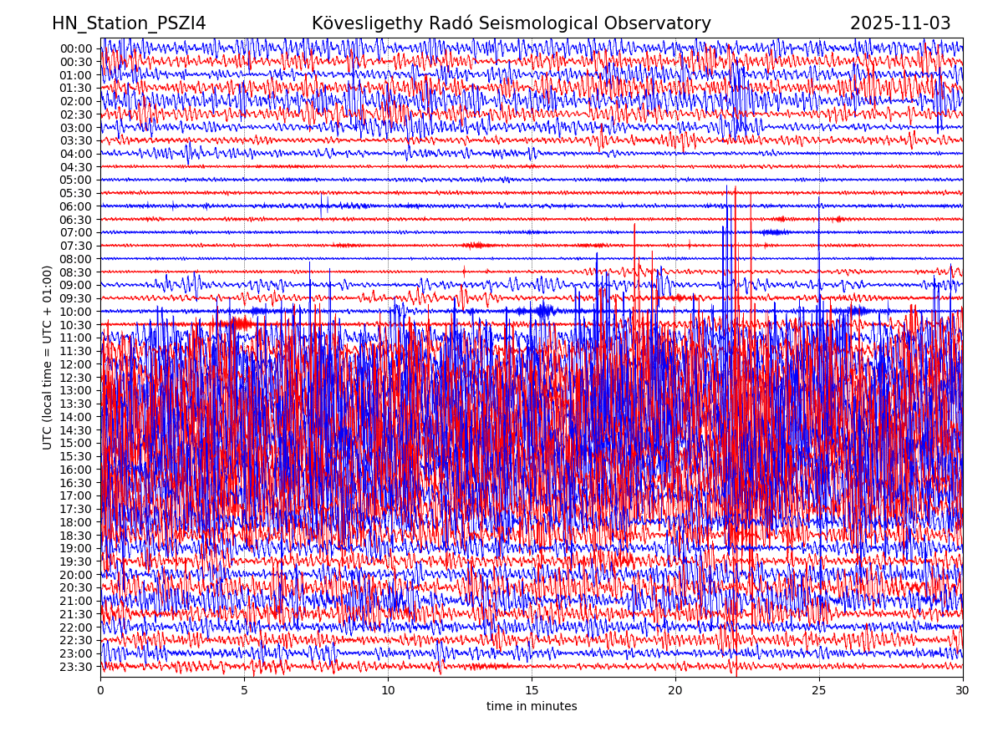Click the 0 tick on the minutes axis

100,691
